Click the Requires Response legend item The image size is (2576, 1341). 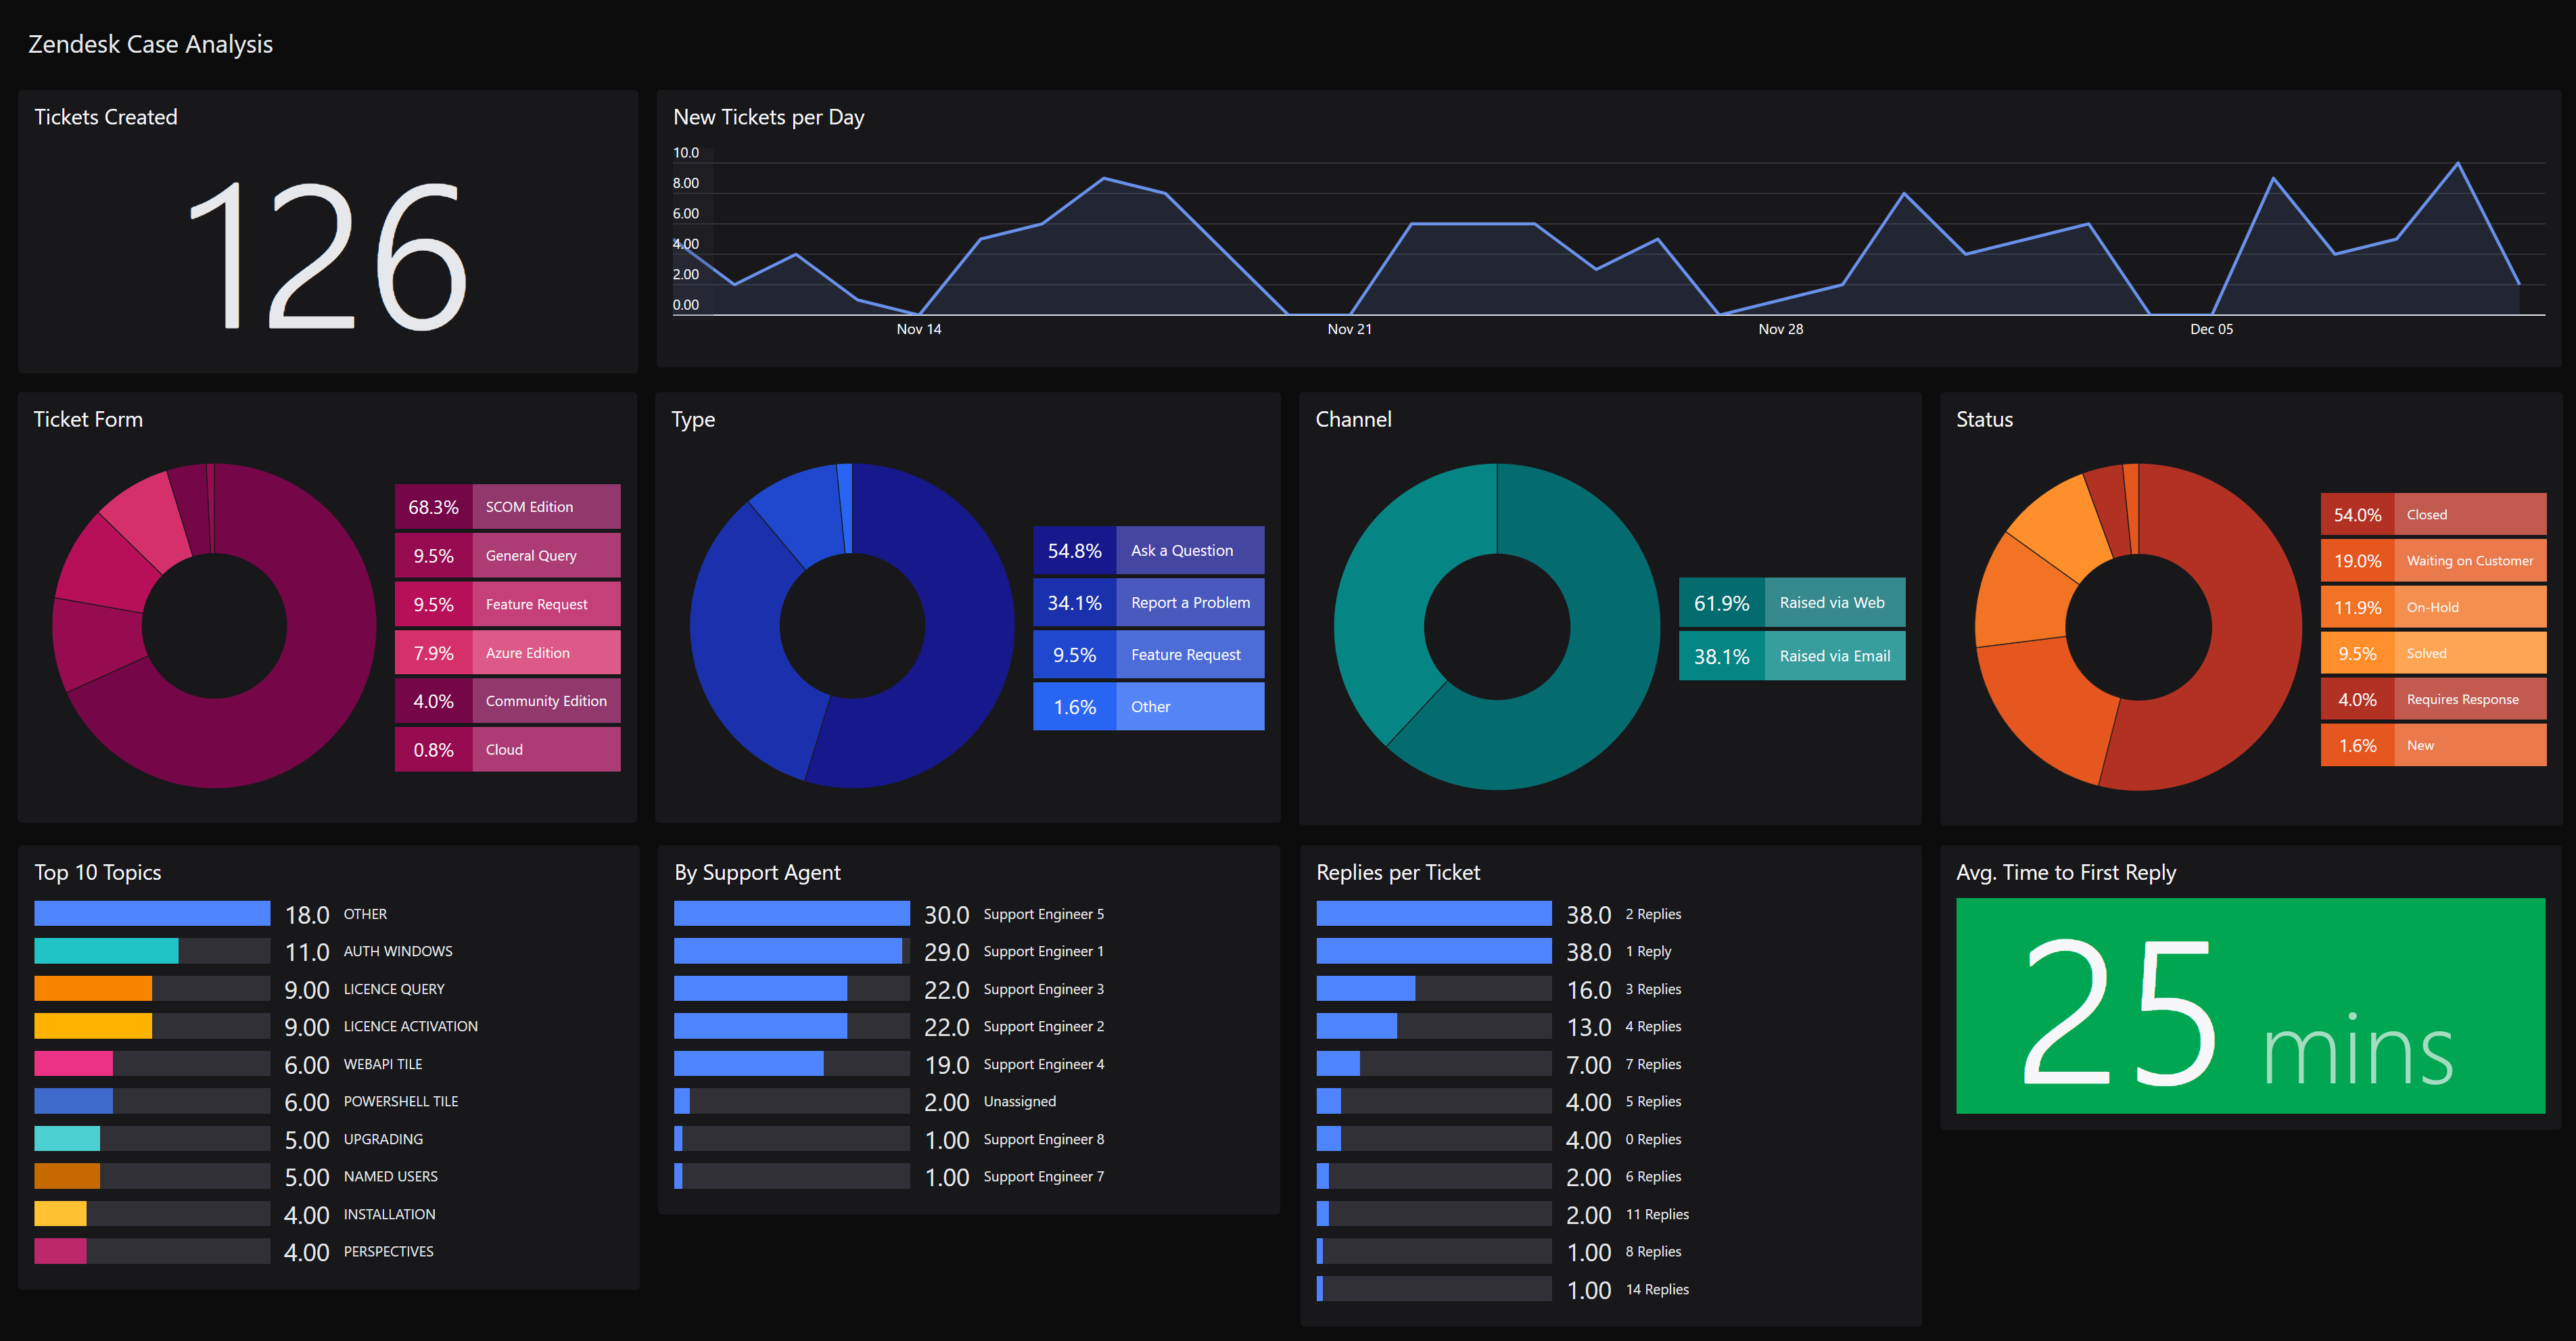coord(2433,699)
